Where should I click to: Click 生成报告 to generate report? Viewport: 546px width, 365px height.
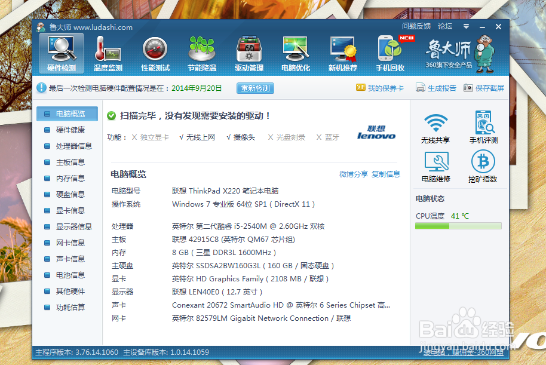(x=436, y=88)
